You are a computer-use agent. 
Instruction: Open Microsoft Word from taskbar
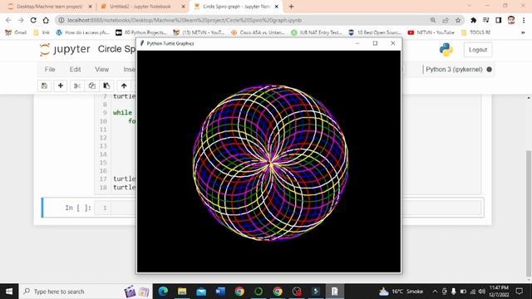220,292
